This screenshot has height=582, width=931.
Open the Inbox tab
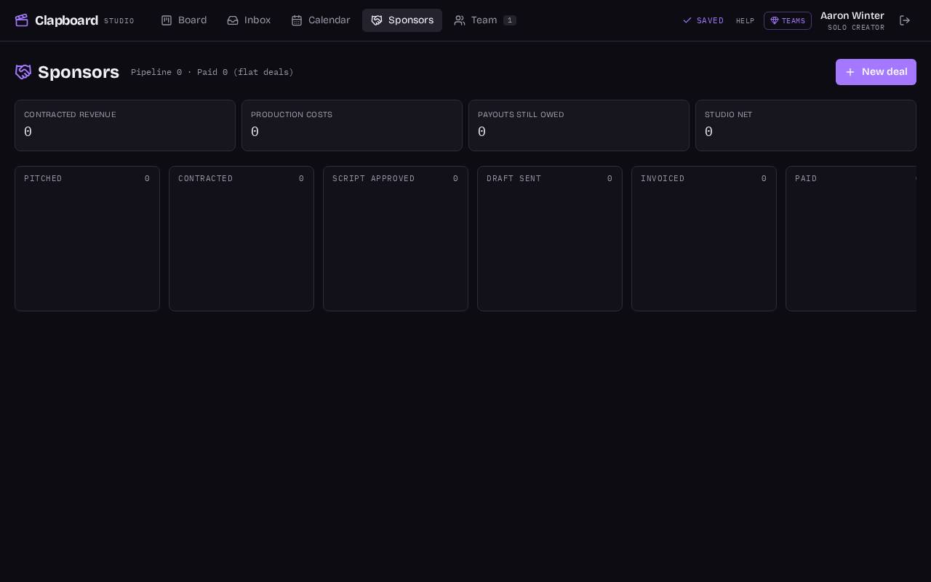249,20
